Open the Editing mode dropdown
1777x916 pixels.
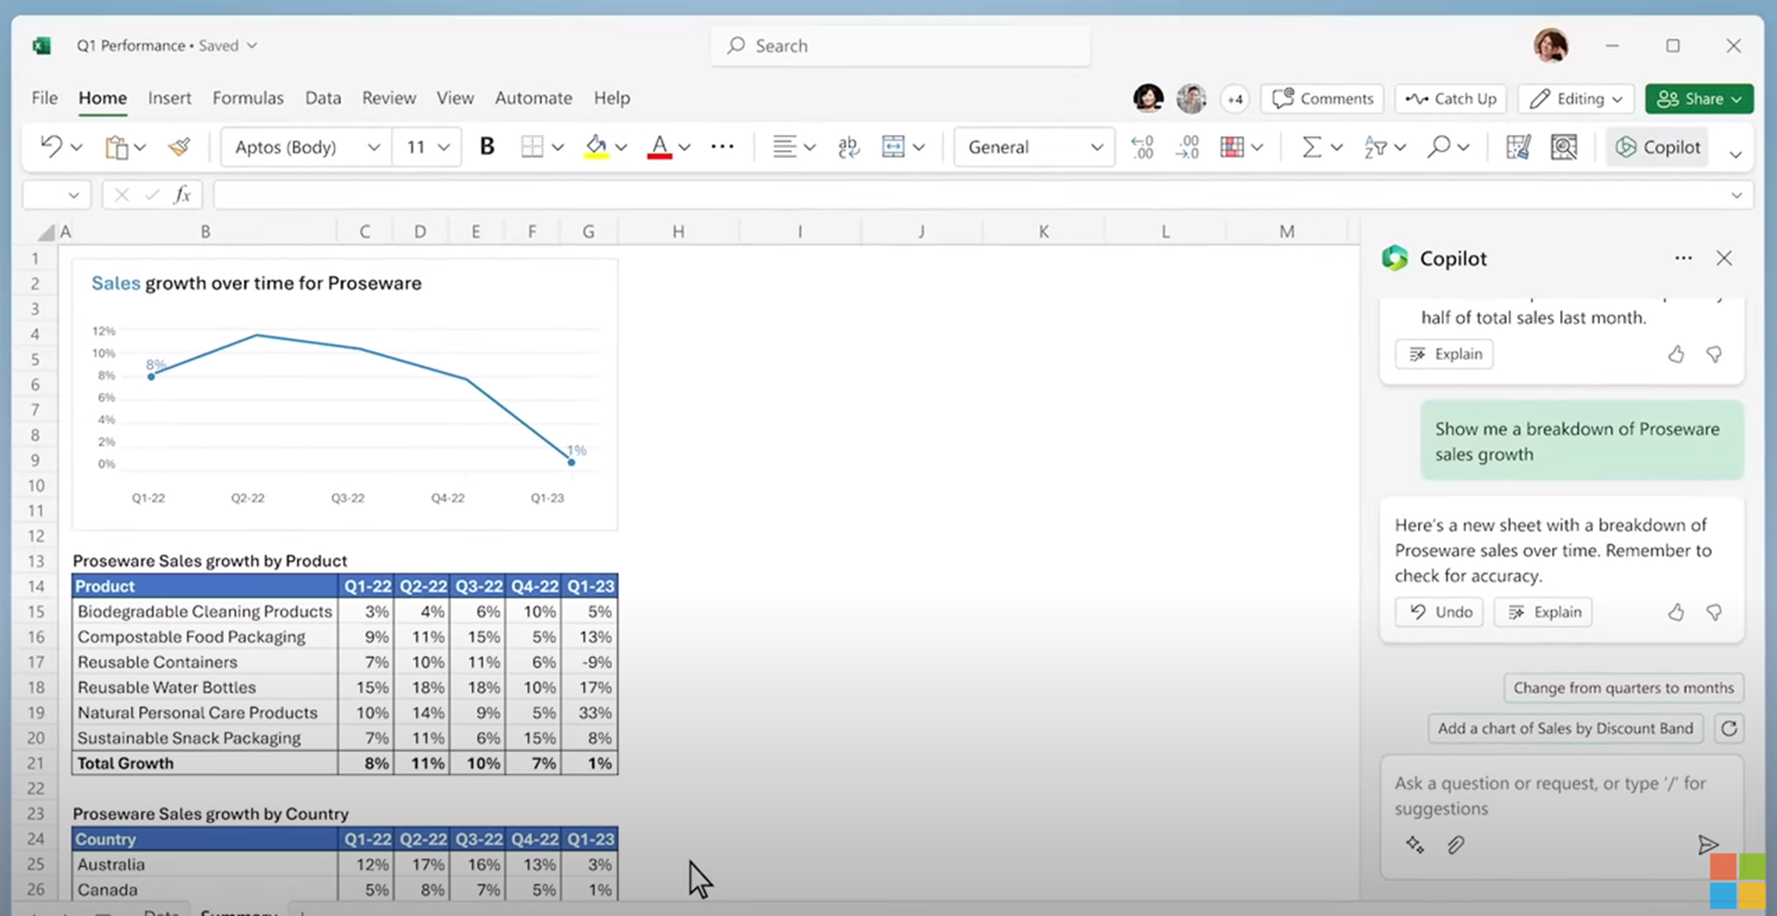point(1576,98)
